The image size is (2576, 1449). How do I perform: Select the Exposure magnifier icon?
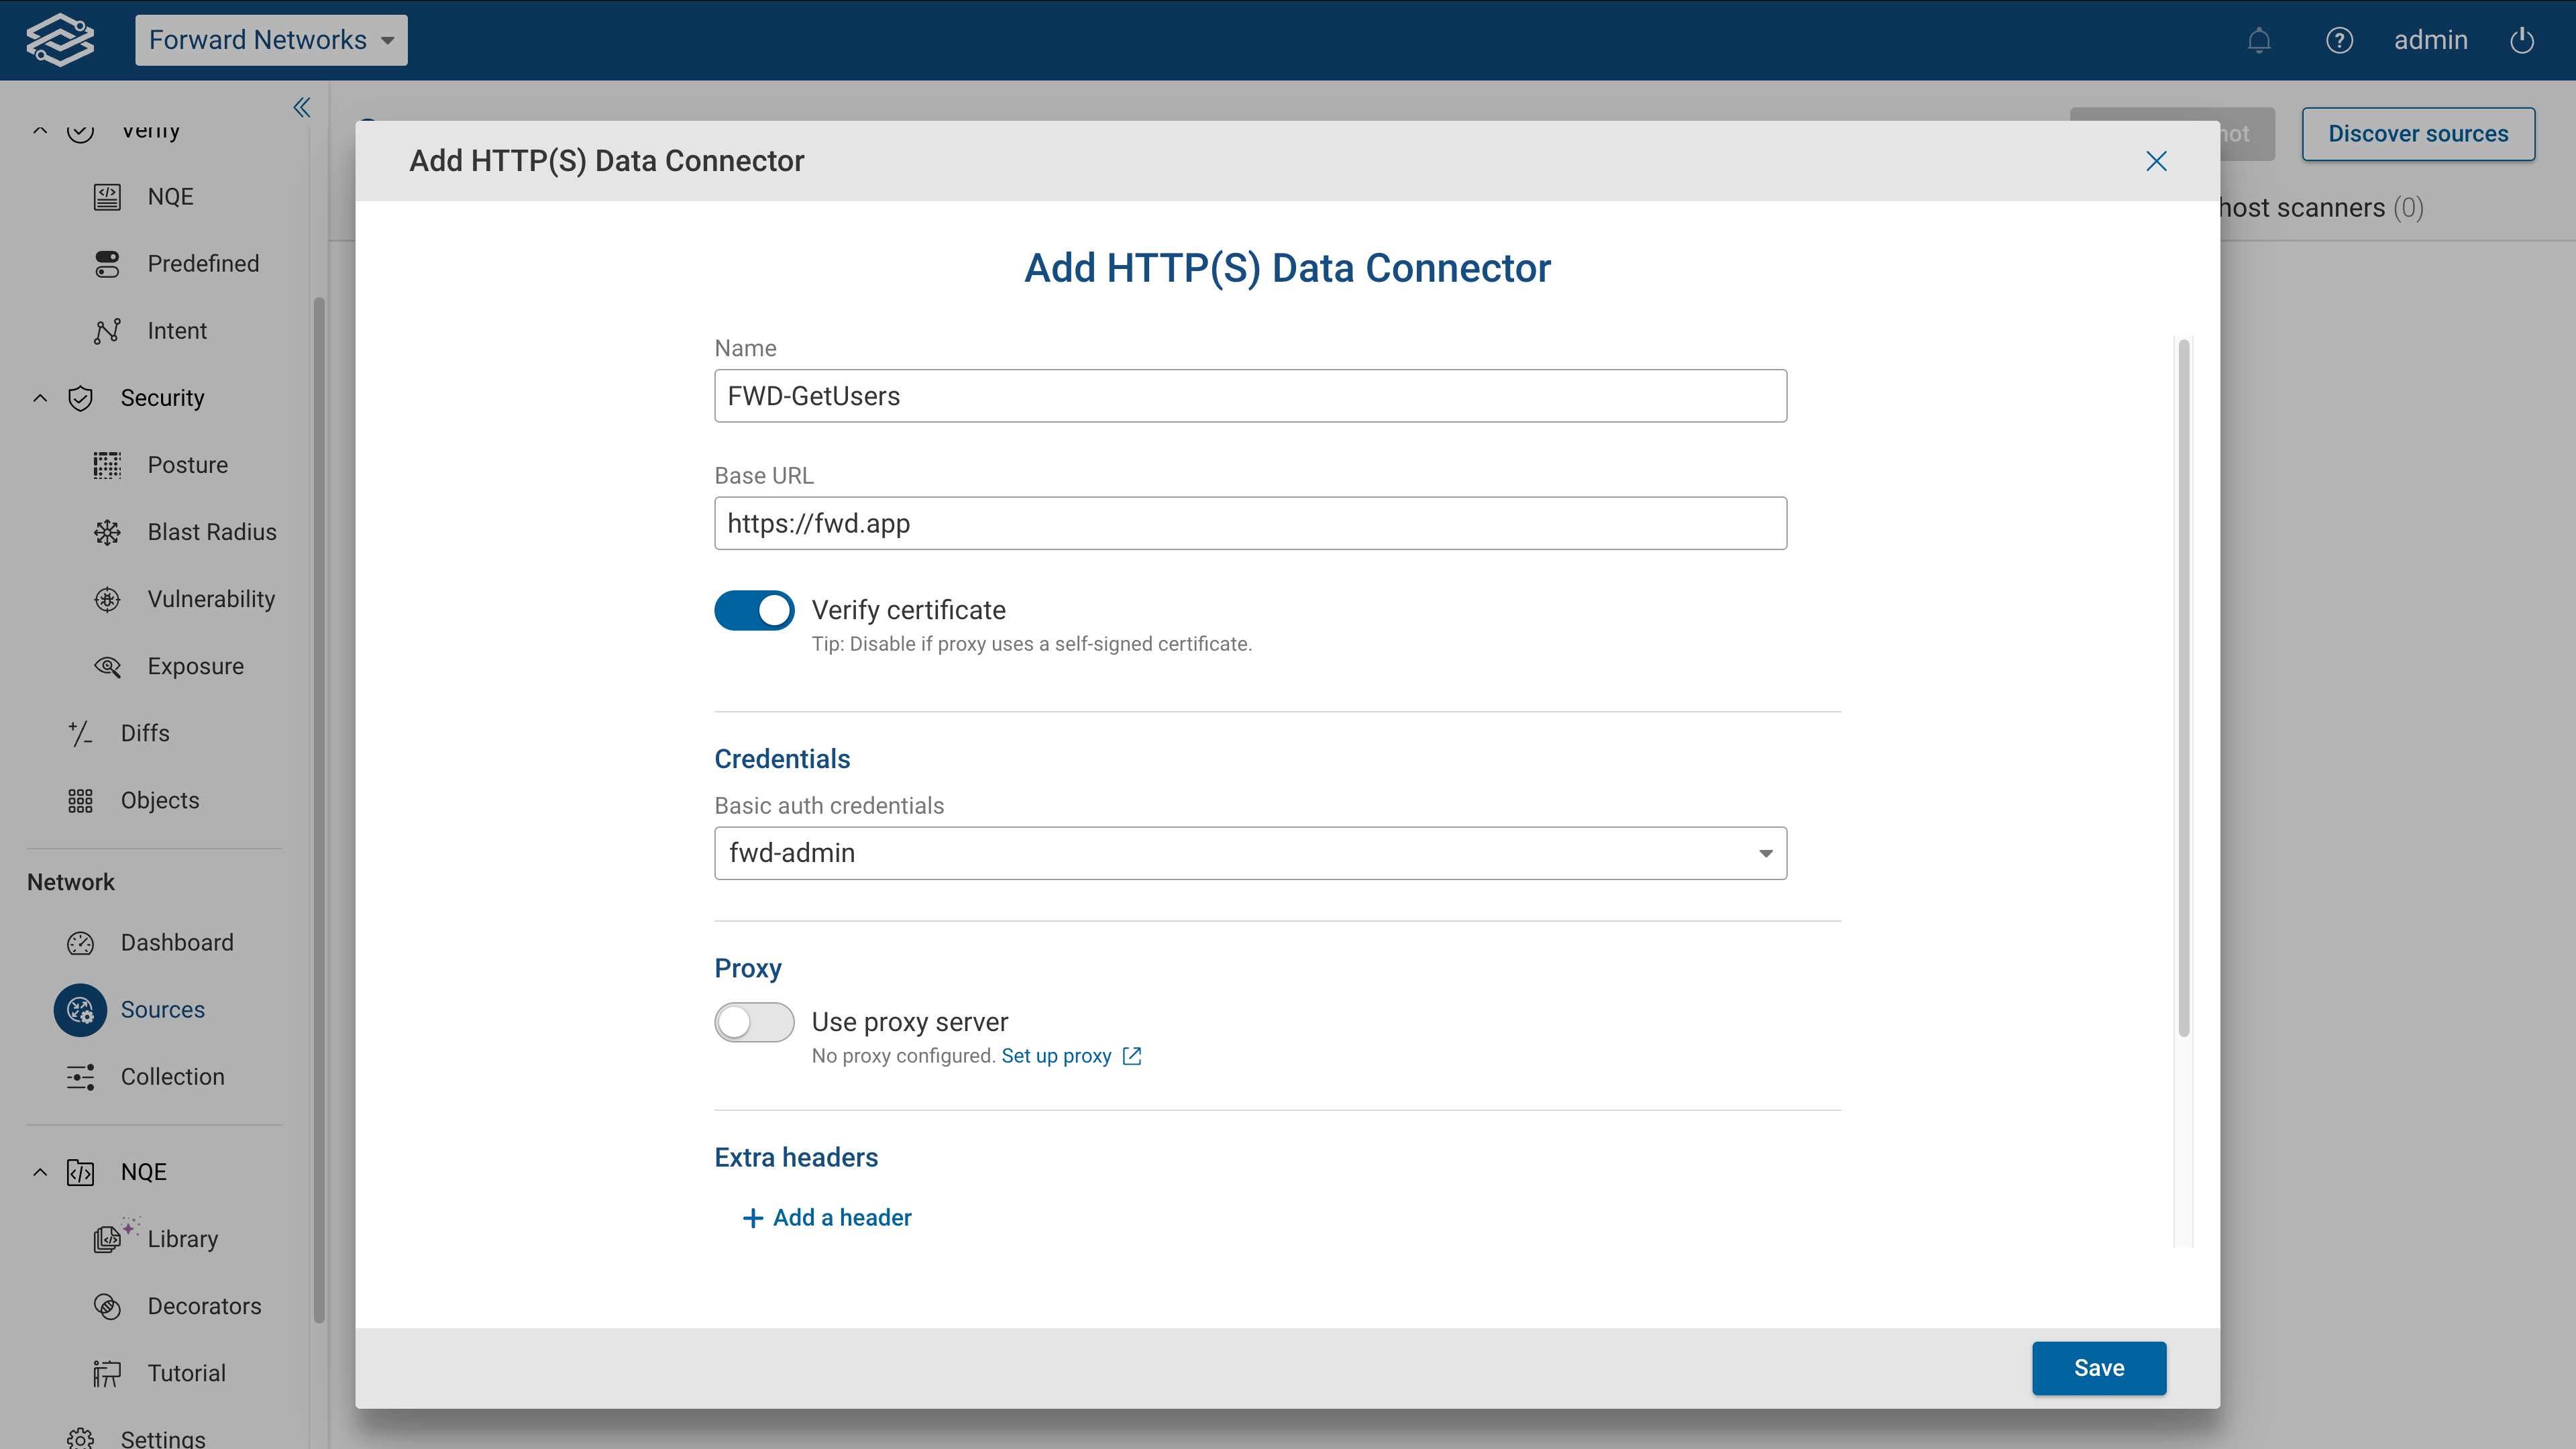click(107, 665)
